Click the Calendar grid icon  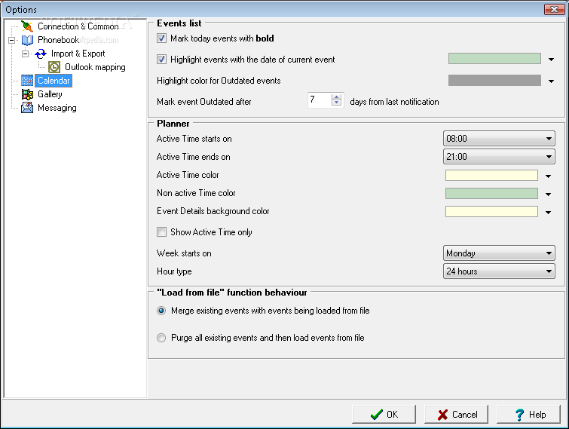(27, 81)
